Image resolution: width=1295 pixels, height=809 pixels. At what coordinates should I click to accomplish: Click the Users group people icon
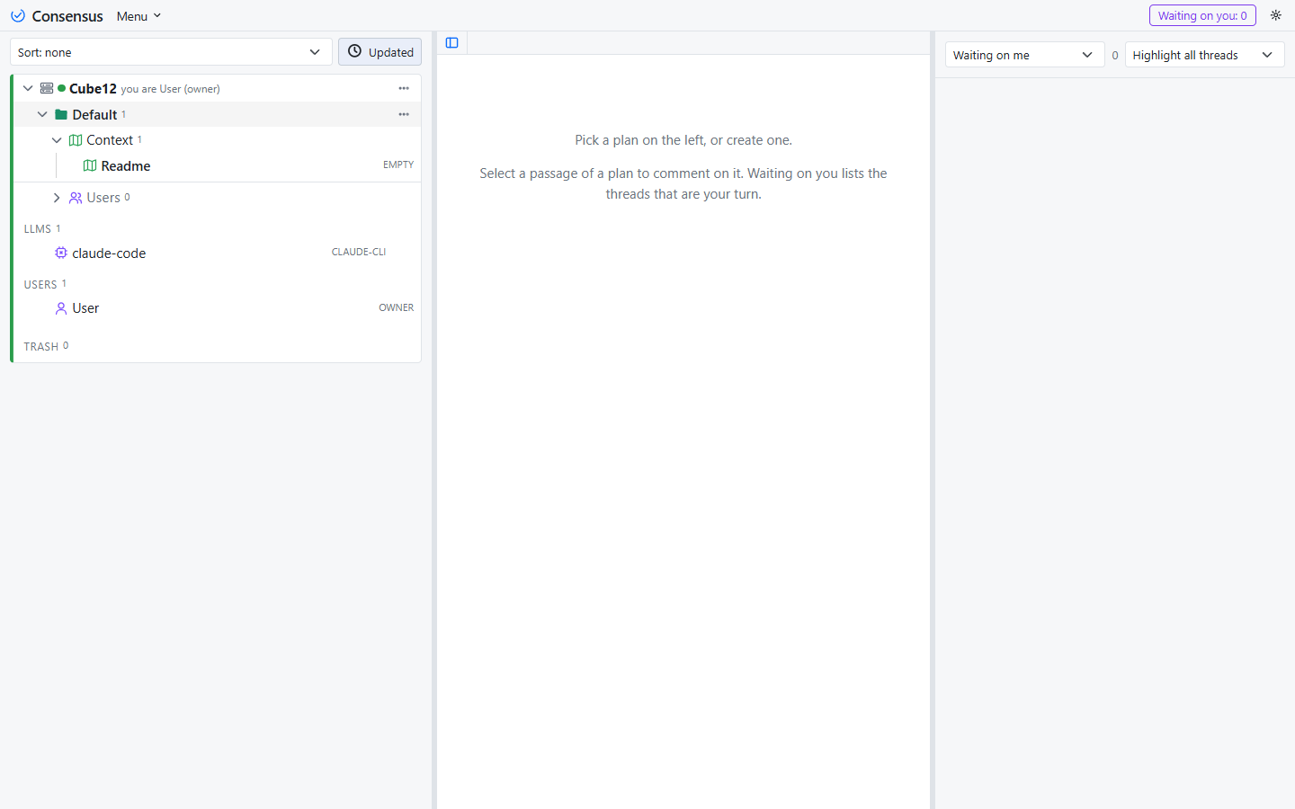coord(76,198)
